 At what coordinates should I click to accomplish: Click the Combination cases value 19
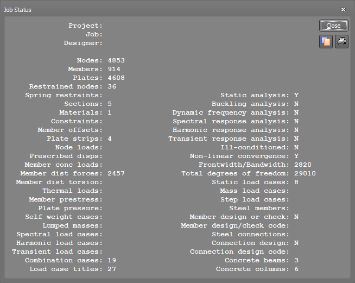click(x=112, y=260)
